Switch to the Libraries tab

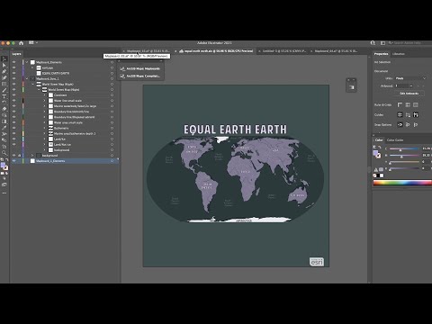(x=399, y=54)
